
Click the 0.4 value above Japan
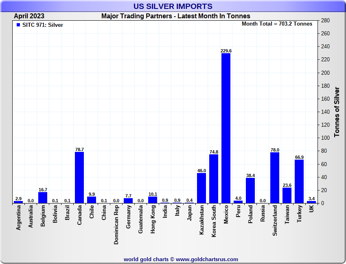coord(189,200)
